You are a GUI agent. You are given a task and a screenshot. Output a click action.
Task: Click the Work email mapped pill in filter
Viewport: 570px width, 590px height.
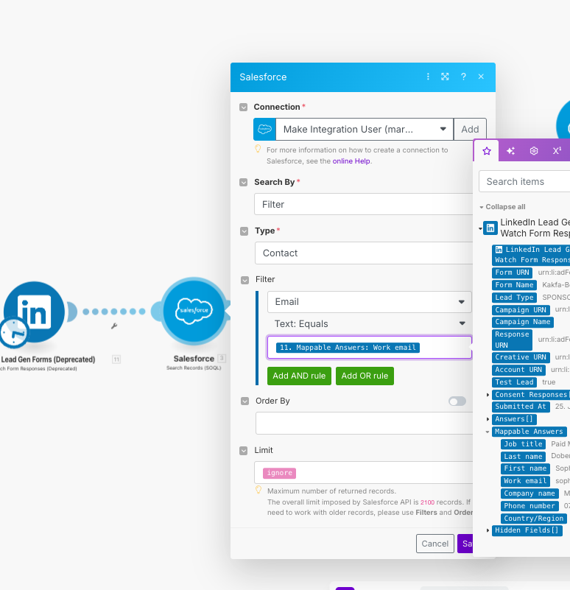click(x=348, y=348)
